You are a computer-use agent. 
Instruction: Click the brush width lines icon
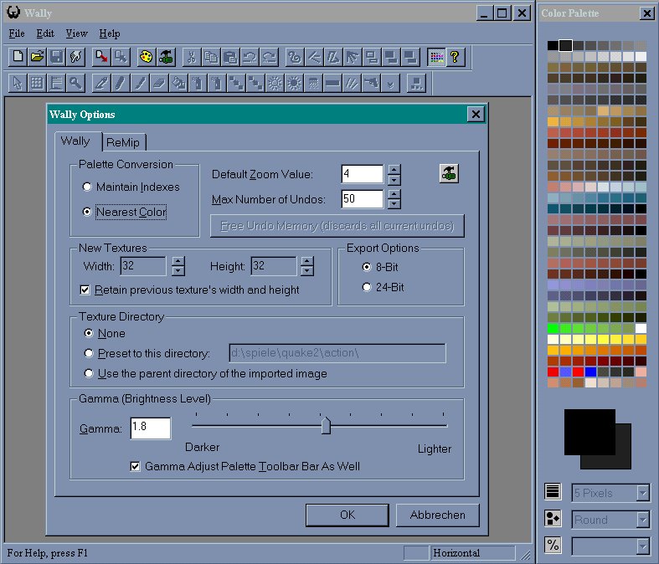553,493
